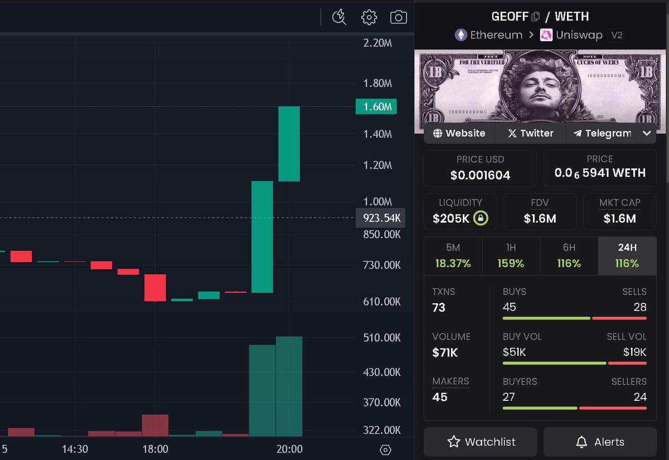Take a chart snapshot with camera icon
Image resolution: width=669 pixels, height=460 pixels.
(x=399, y=17)
